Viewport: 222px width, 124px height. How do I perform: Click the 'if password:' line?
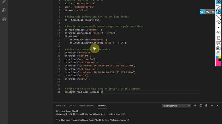point(72,36)
